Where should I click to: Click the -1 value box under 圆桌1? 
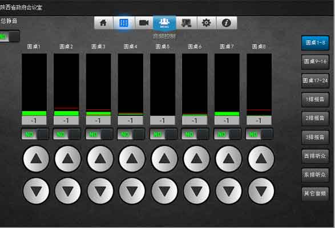(34, 121)
